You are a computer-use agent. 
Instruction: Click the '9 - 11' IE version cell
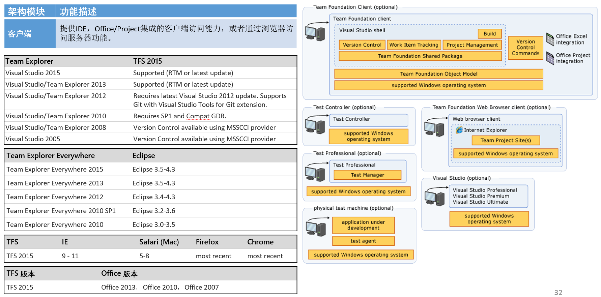coord(70,256)
